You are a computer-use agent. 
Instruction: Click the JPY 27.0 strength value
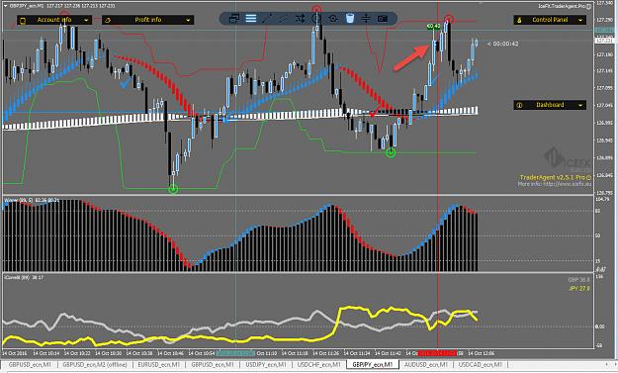(x=579, y=289)
